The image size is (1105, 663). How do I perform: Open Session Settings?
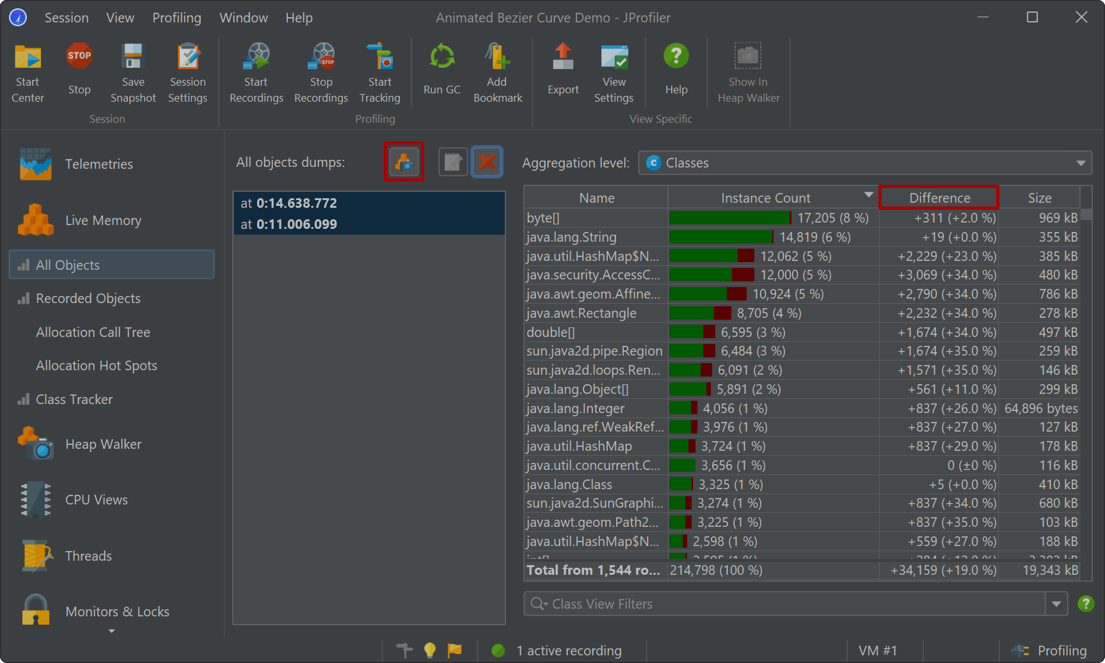[187, 73]
